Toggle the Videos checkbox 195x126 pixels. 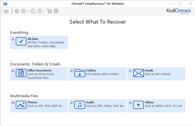pyautogui.click(x=130, y=103)
